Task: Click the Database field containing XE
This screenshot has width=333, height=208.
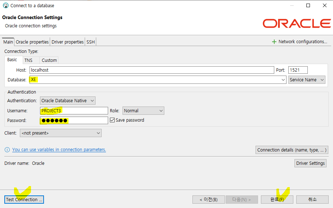Action: coord(158,80)
